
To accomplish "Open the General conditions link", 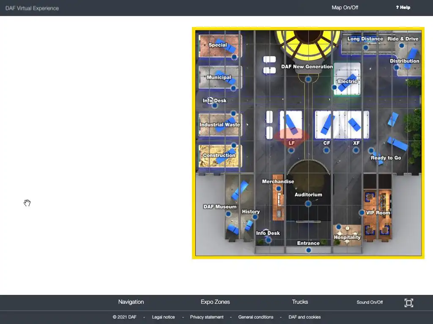I will click(x=256, y=317).
